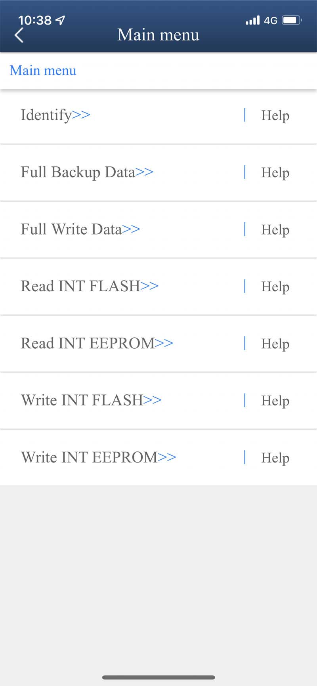This screenshot has width=317, height=686.
Task: Select Write INT FLASH entry
Action: [91, 400]
